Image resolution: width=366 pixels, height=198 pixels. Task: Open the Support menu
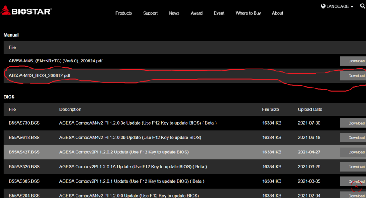(150, 13)
